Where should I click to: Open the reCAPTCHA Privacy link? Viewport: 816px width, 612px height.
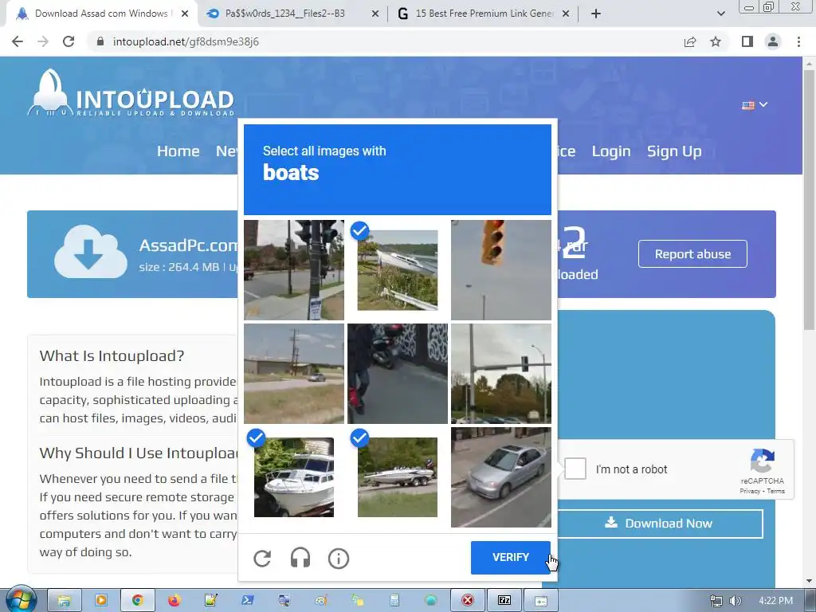click(749, 491)
